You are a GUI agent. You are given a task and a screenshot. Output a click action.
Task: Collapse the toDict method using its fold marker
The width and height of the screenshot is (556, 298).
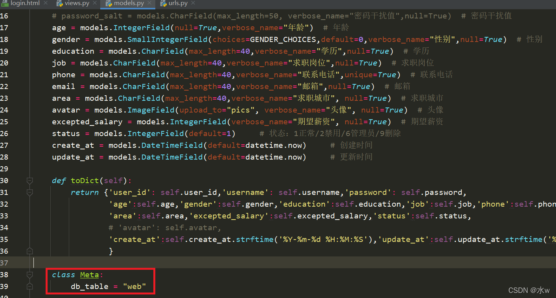click(x=29, y=180)
